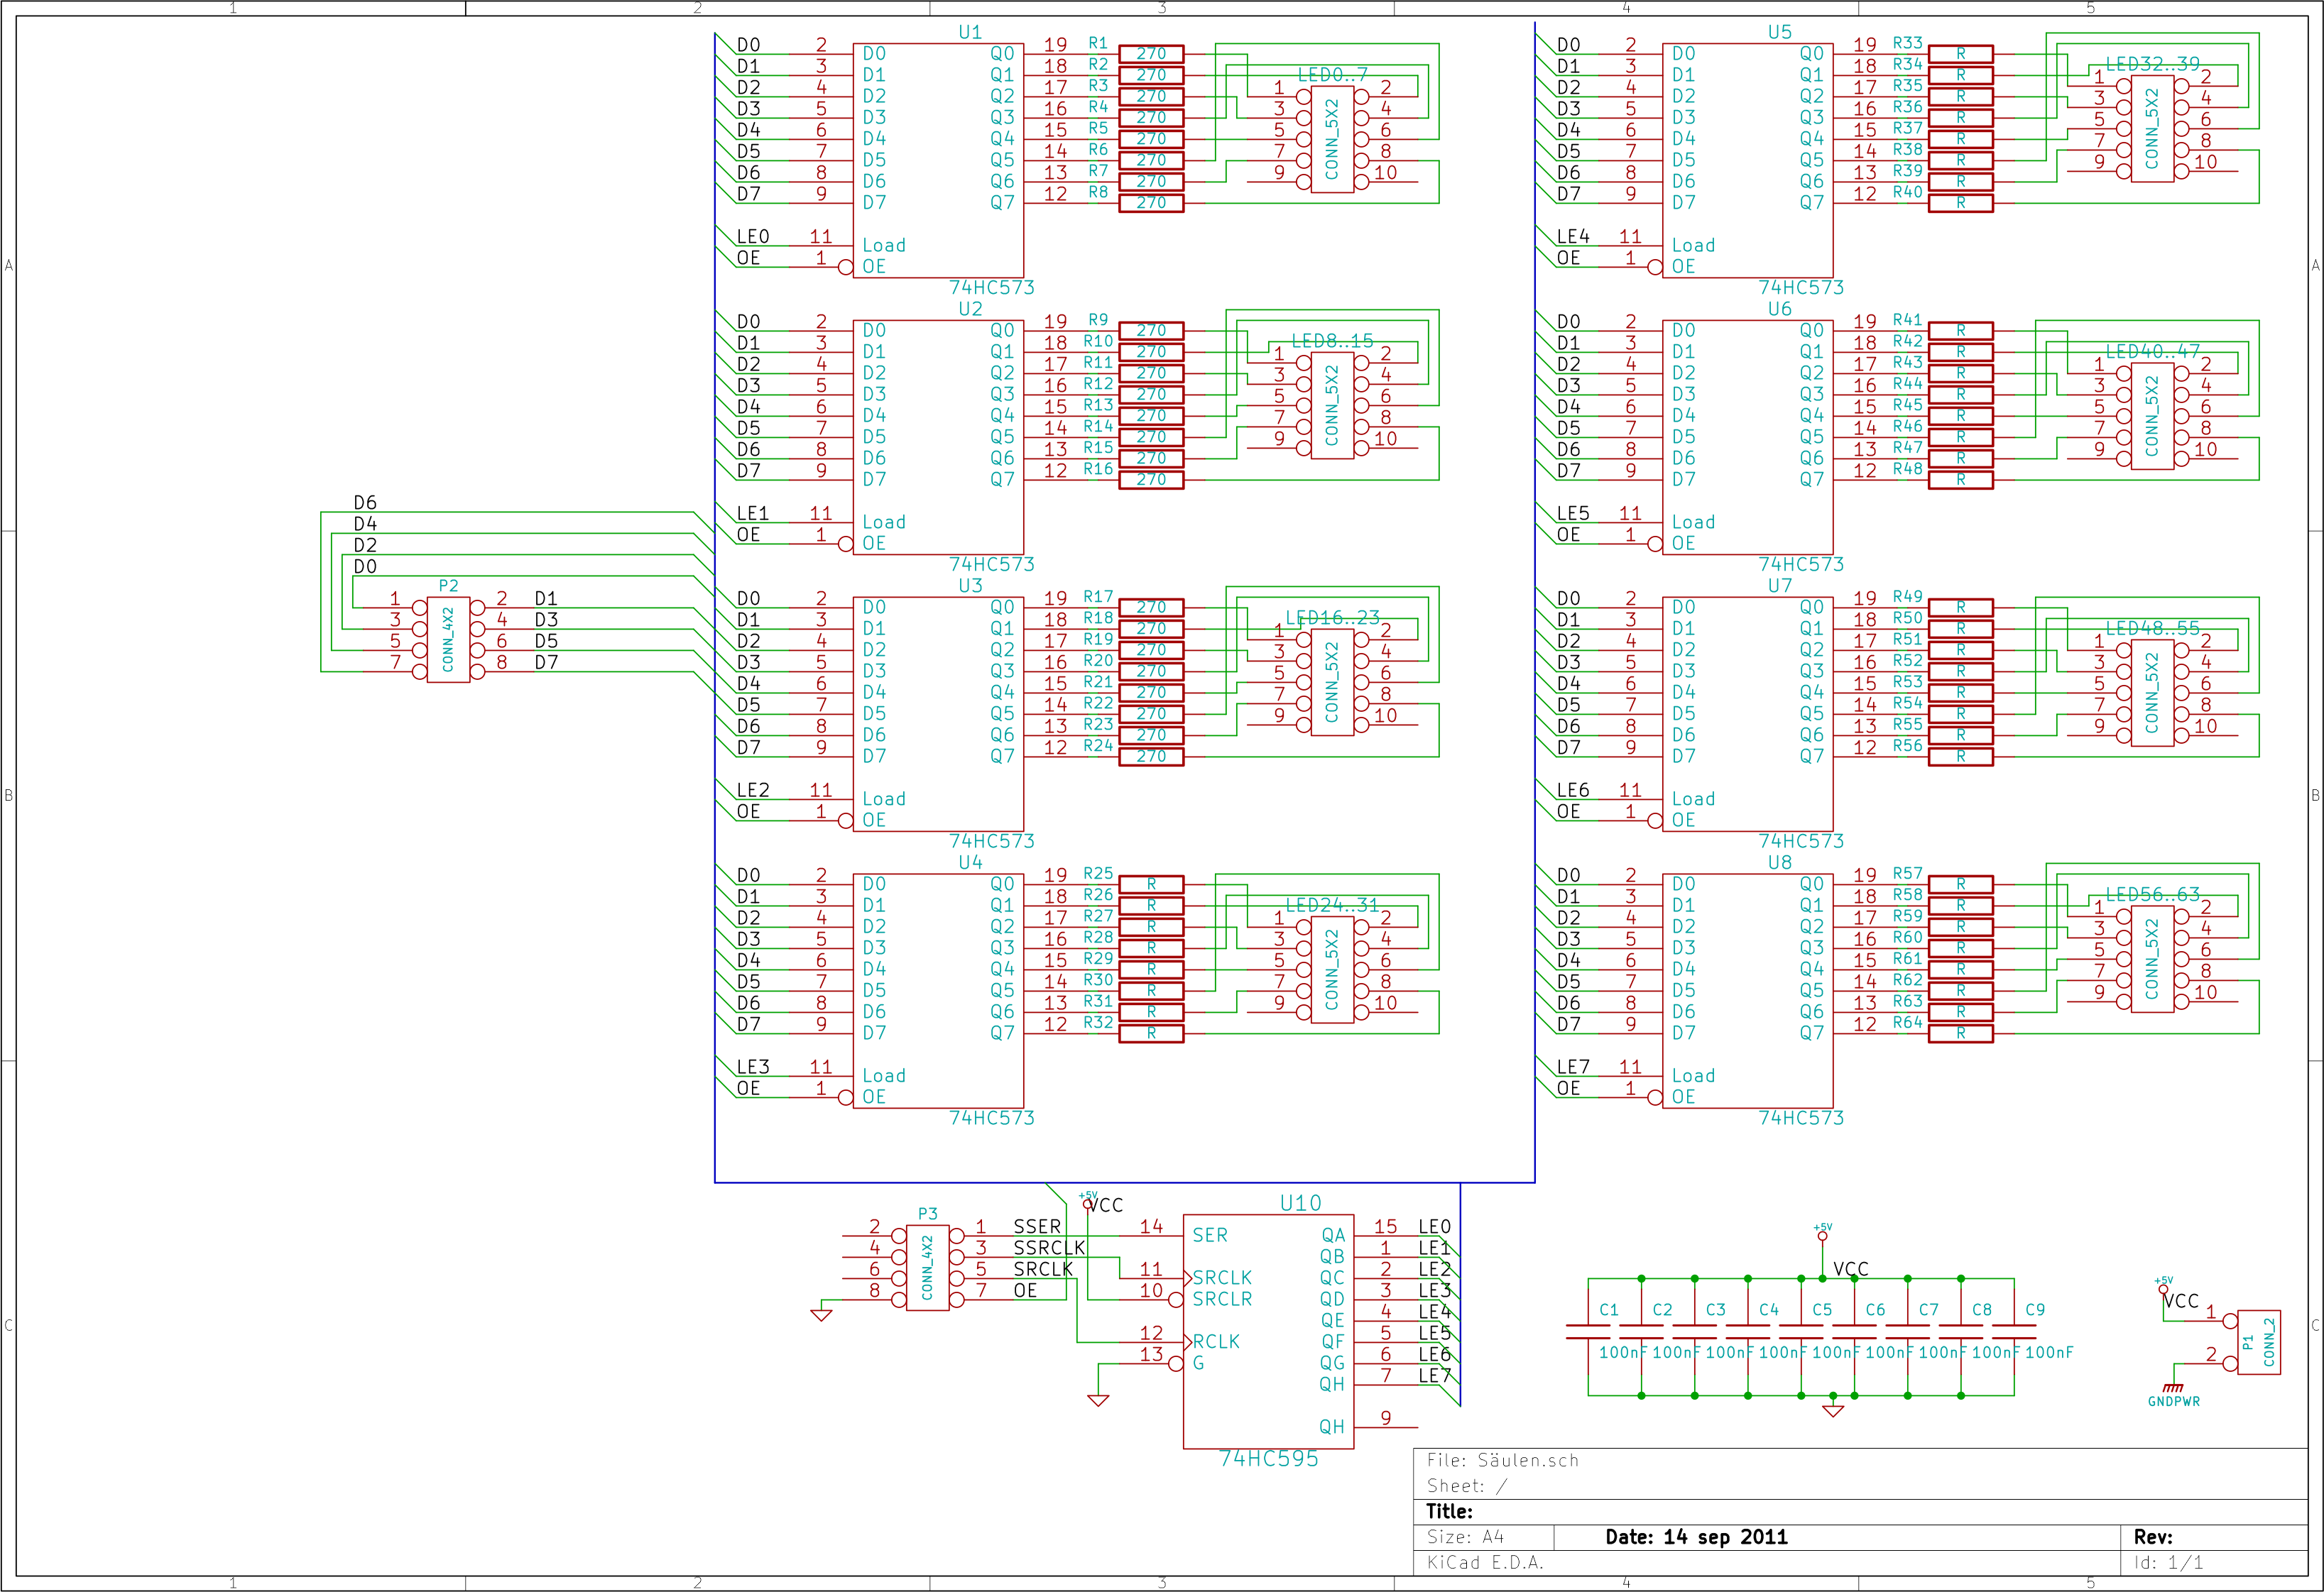Select resistor R1 270 ohm
Image resolution: width=2324 pixels, height=1592 pixels.
1151,53
